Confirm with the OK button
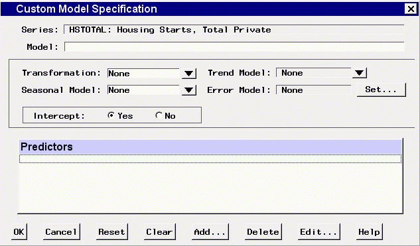This screenshot has height=246, width=420. pos(19,232)
